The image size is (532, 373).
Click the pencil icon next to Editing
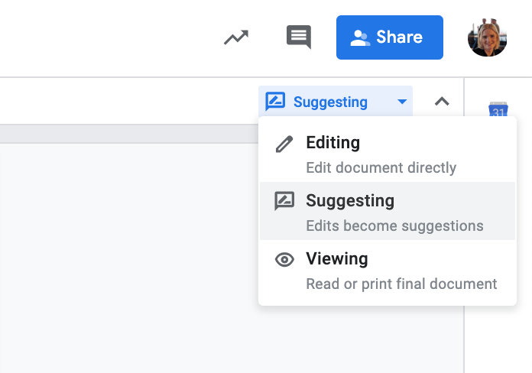click(x=284, y=144)
